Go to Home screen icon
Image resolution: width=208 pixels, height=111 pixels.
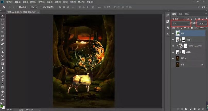point(4,7)
